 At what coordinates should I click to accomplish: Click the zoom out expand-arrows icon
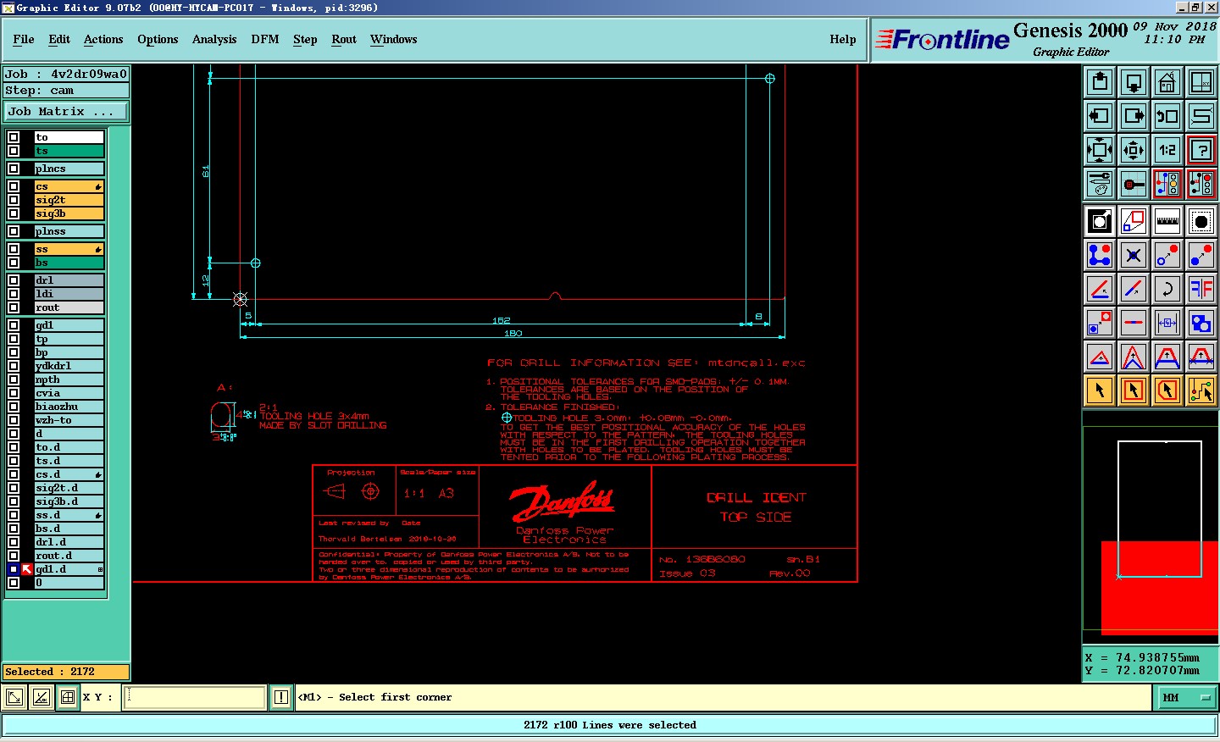click(1100, 150)
